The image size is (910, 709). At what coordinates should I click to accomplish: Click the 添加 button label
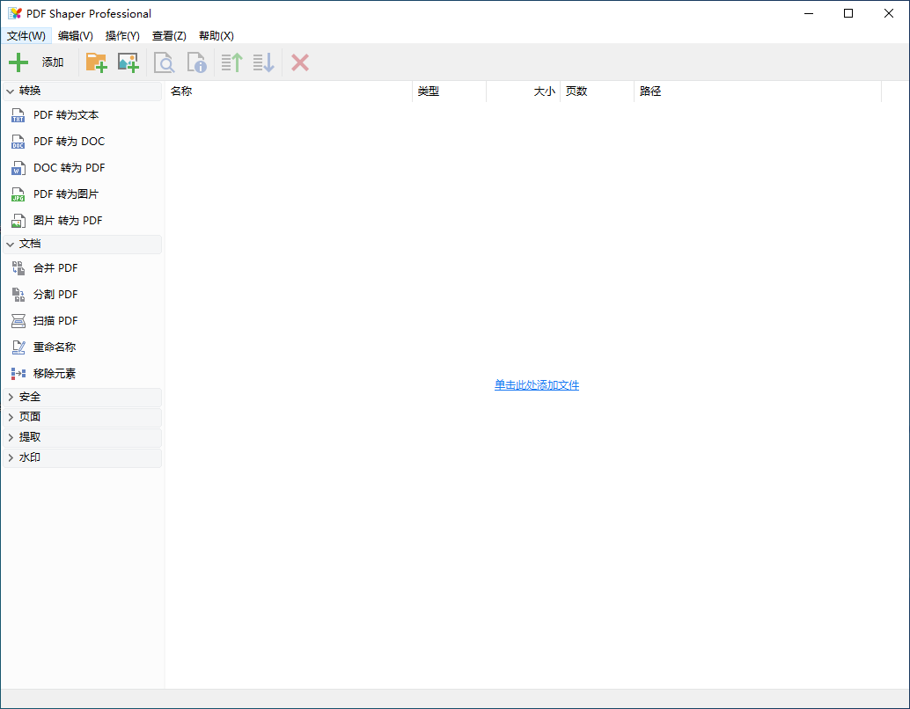[53, 62]
